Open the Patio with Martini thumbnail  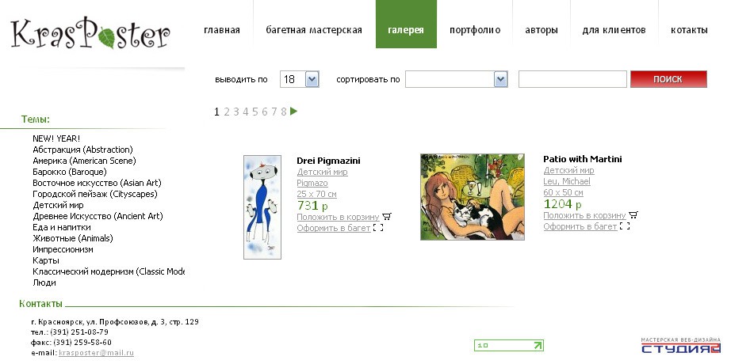pyautogui.click(x=473, y=197)
